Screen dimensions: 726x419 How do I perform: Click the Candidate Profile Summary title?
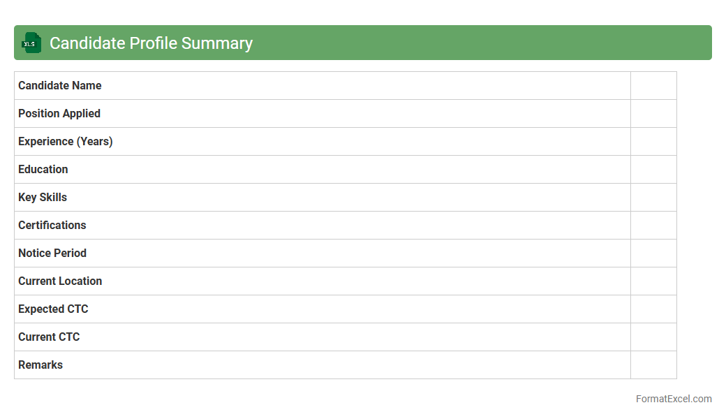point(151,43)
